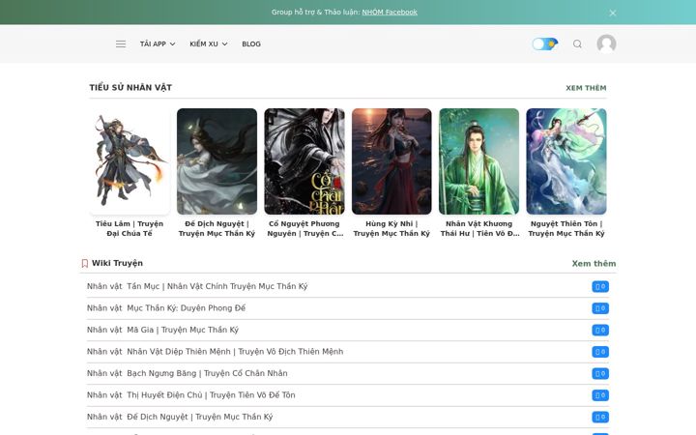The width and height of the screenshot is (696, 435).
Task: Click comment badge on Đế Dịch Nguyệt list row
Action: click(x=600, y=418)
